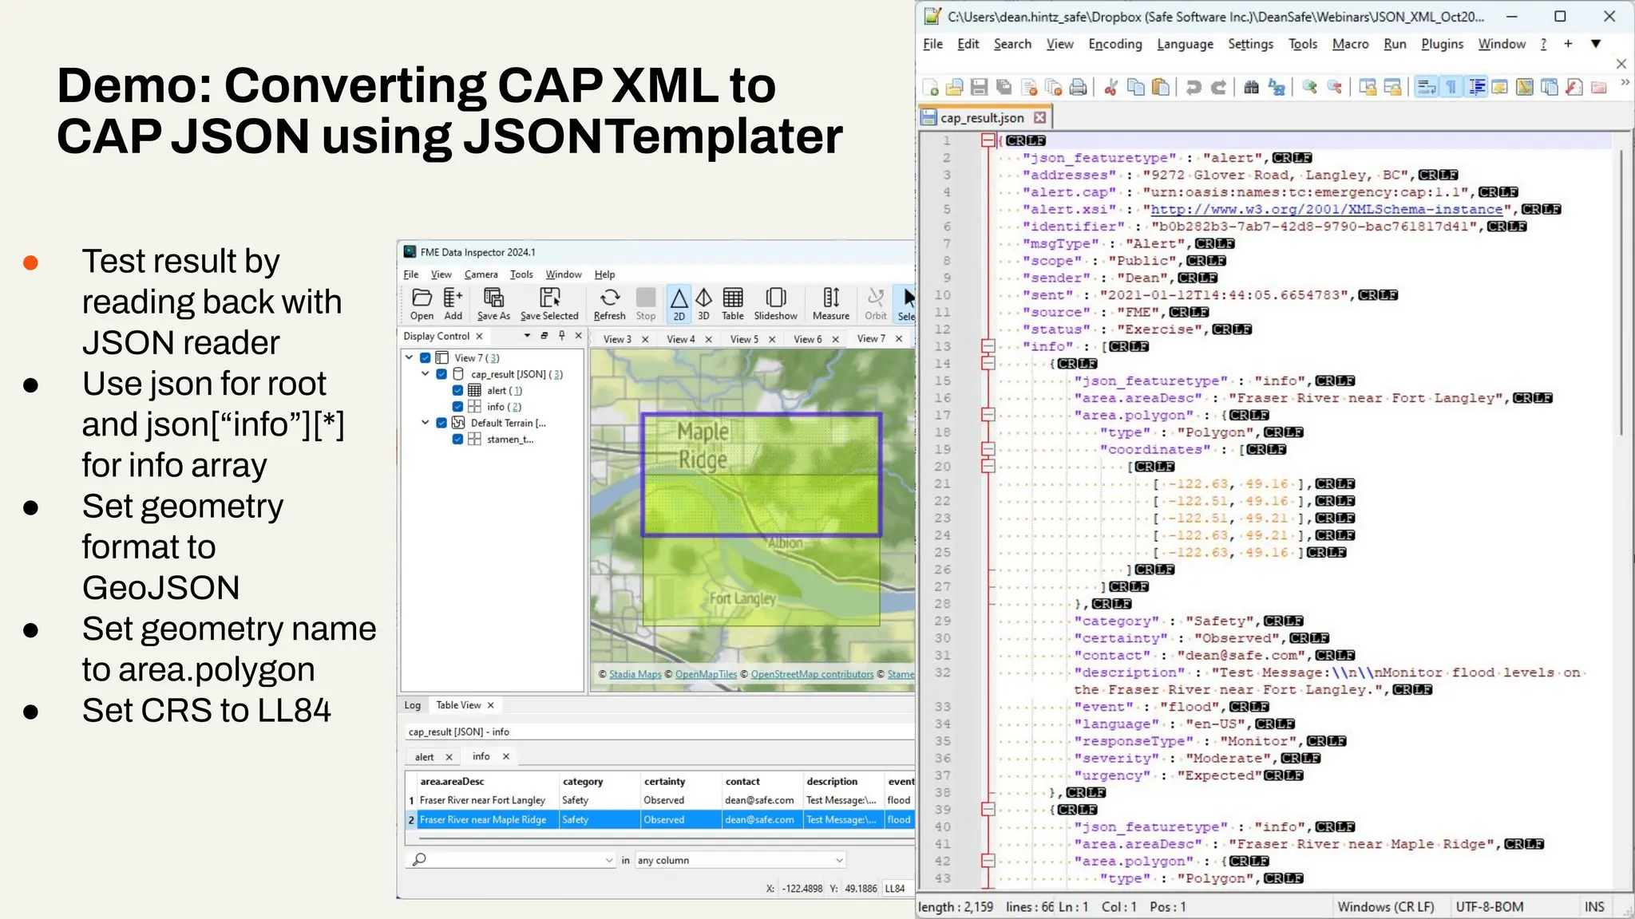Uncheck the cap_result [JSON] checkbox
The width and height of the screenshot is (1635, 919).
pos(441,374)
